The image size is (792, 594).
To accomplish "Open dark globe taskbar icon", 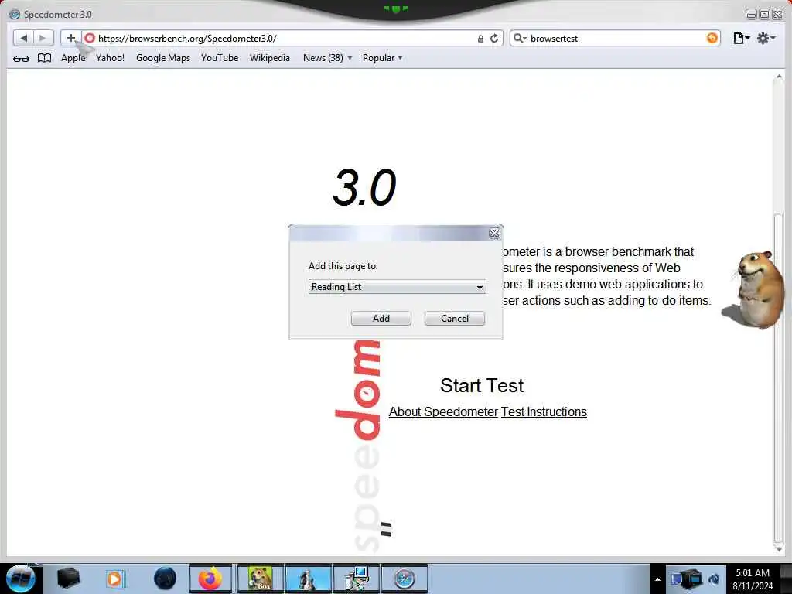I will click(166, 579).
